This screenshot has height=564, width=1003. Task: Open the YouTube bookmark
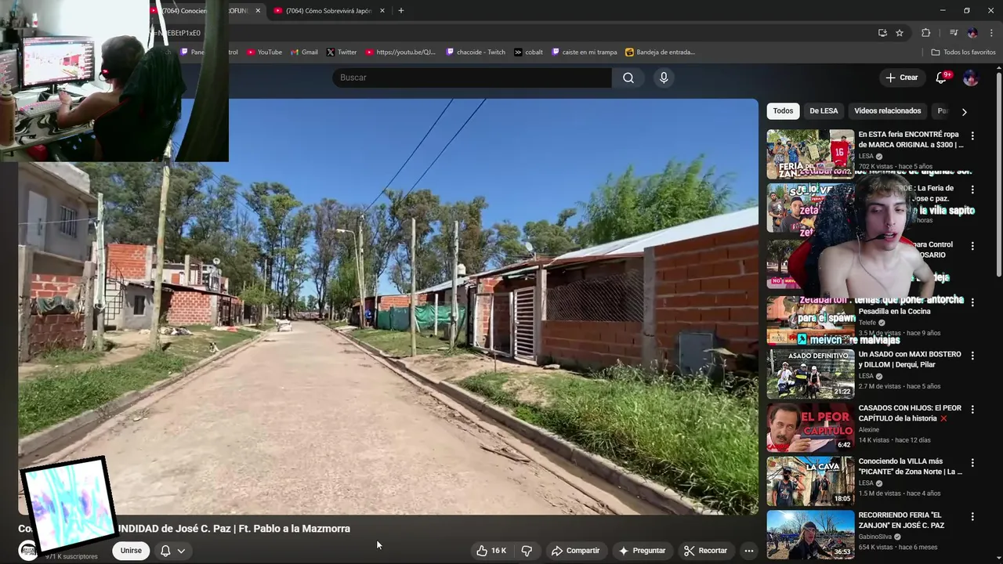coord(264,52)
